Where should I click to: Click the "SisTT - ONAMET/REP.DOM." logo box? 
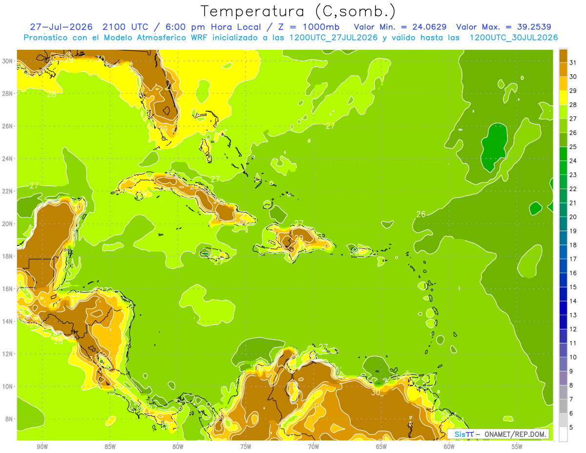(x=498, y=434)
